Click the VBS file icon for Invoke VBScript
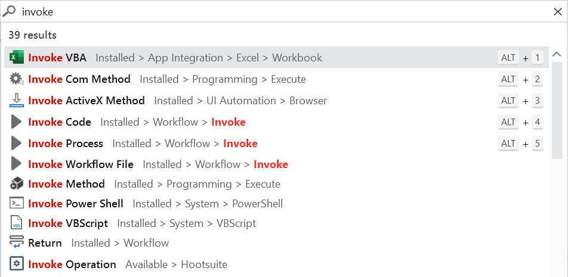Viewport: 568px width, 277px height. (17, 223)
